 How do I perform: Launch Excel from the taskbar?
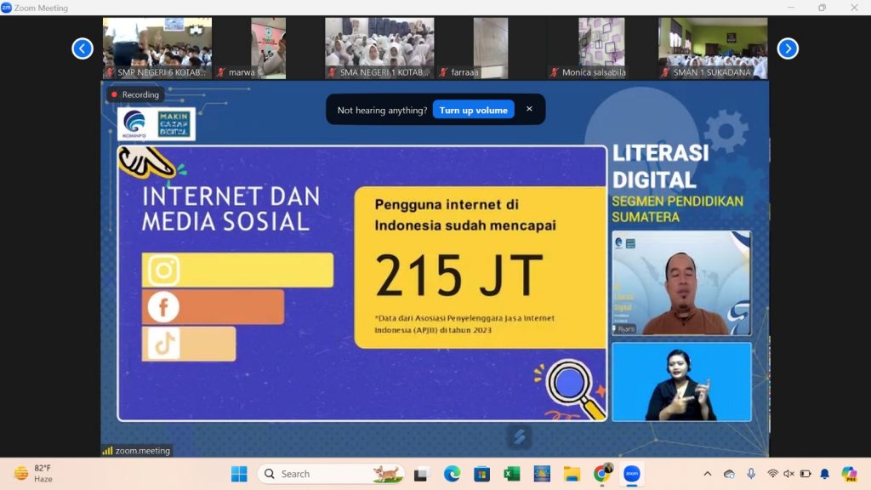pyautogui.click(x=512, y=474)
